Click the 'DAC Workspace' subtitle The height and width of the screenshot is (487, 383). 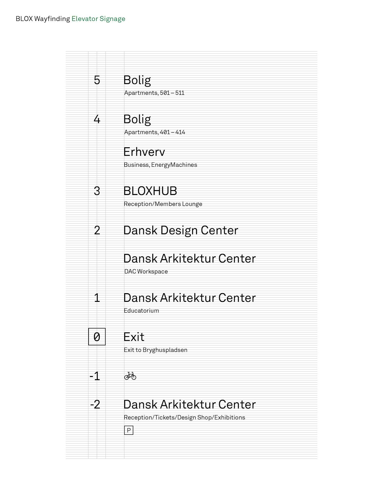[146, 272]
